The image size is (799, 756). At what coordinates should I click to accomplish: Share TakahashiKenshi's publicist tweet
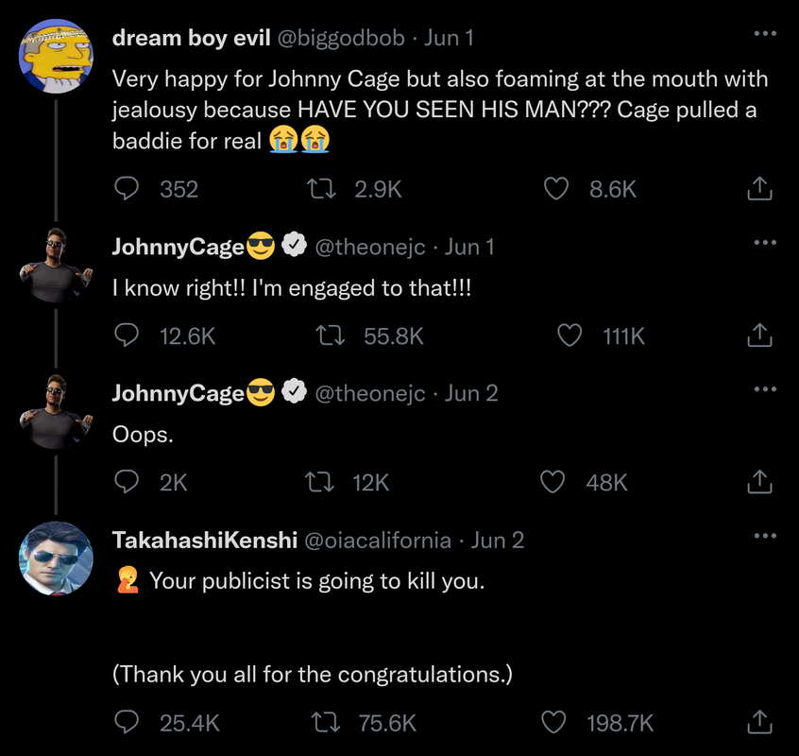(760, 723)
